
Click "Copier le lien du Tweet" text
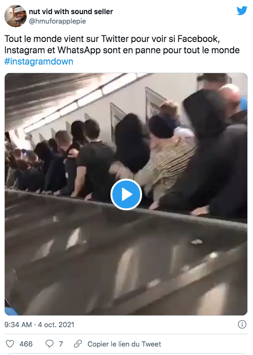click(x=124, y=344)
